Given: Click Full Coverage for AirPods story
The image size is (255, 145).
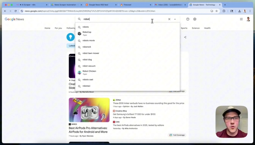Looking at the screenshot, I should 177,135.
